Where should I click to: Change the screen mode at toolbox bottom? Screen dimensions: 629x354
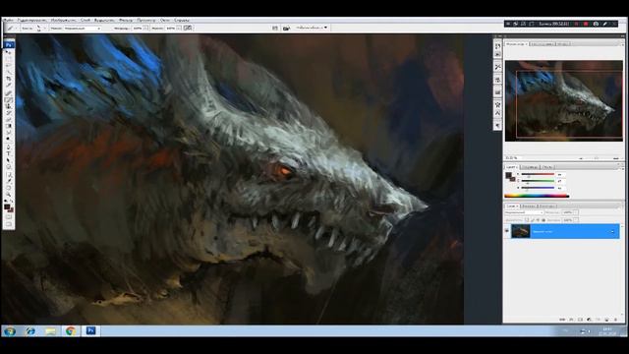[x=9, y=224]
